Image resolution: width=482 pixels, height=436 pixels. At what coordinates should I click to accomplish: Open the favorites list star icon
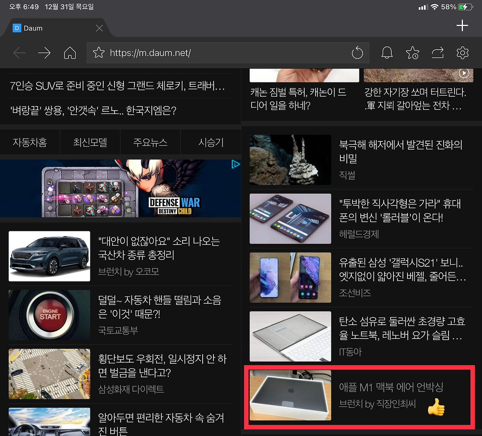coord(413,53)
